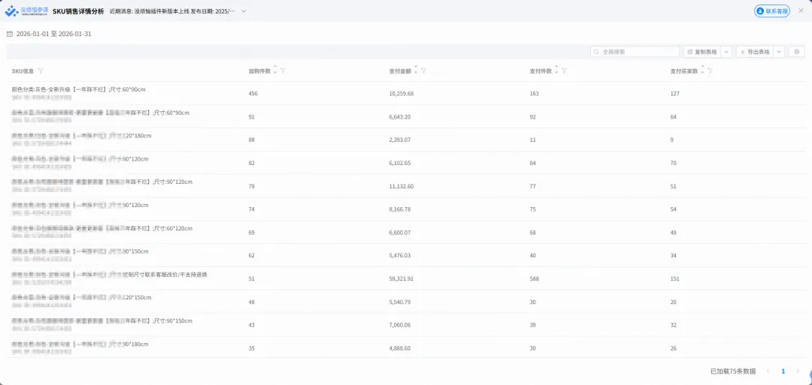Click the 支付金额 value 6,600.07
Viewport: 812px width, 385px height.
tap(400, 233)
